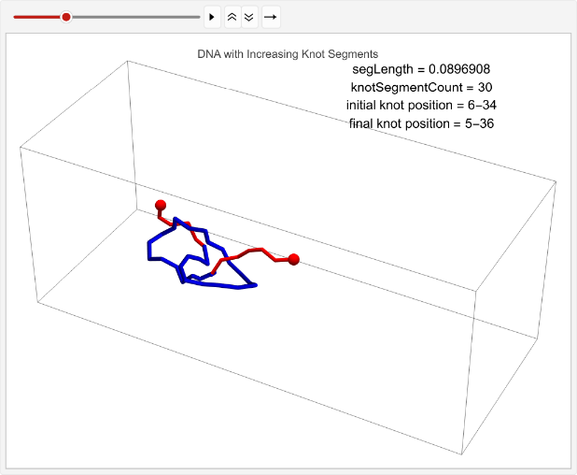Click the initial knot position 6–34 text
Viewport: 577px width, 475px height.
(421, 105)
